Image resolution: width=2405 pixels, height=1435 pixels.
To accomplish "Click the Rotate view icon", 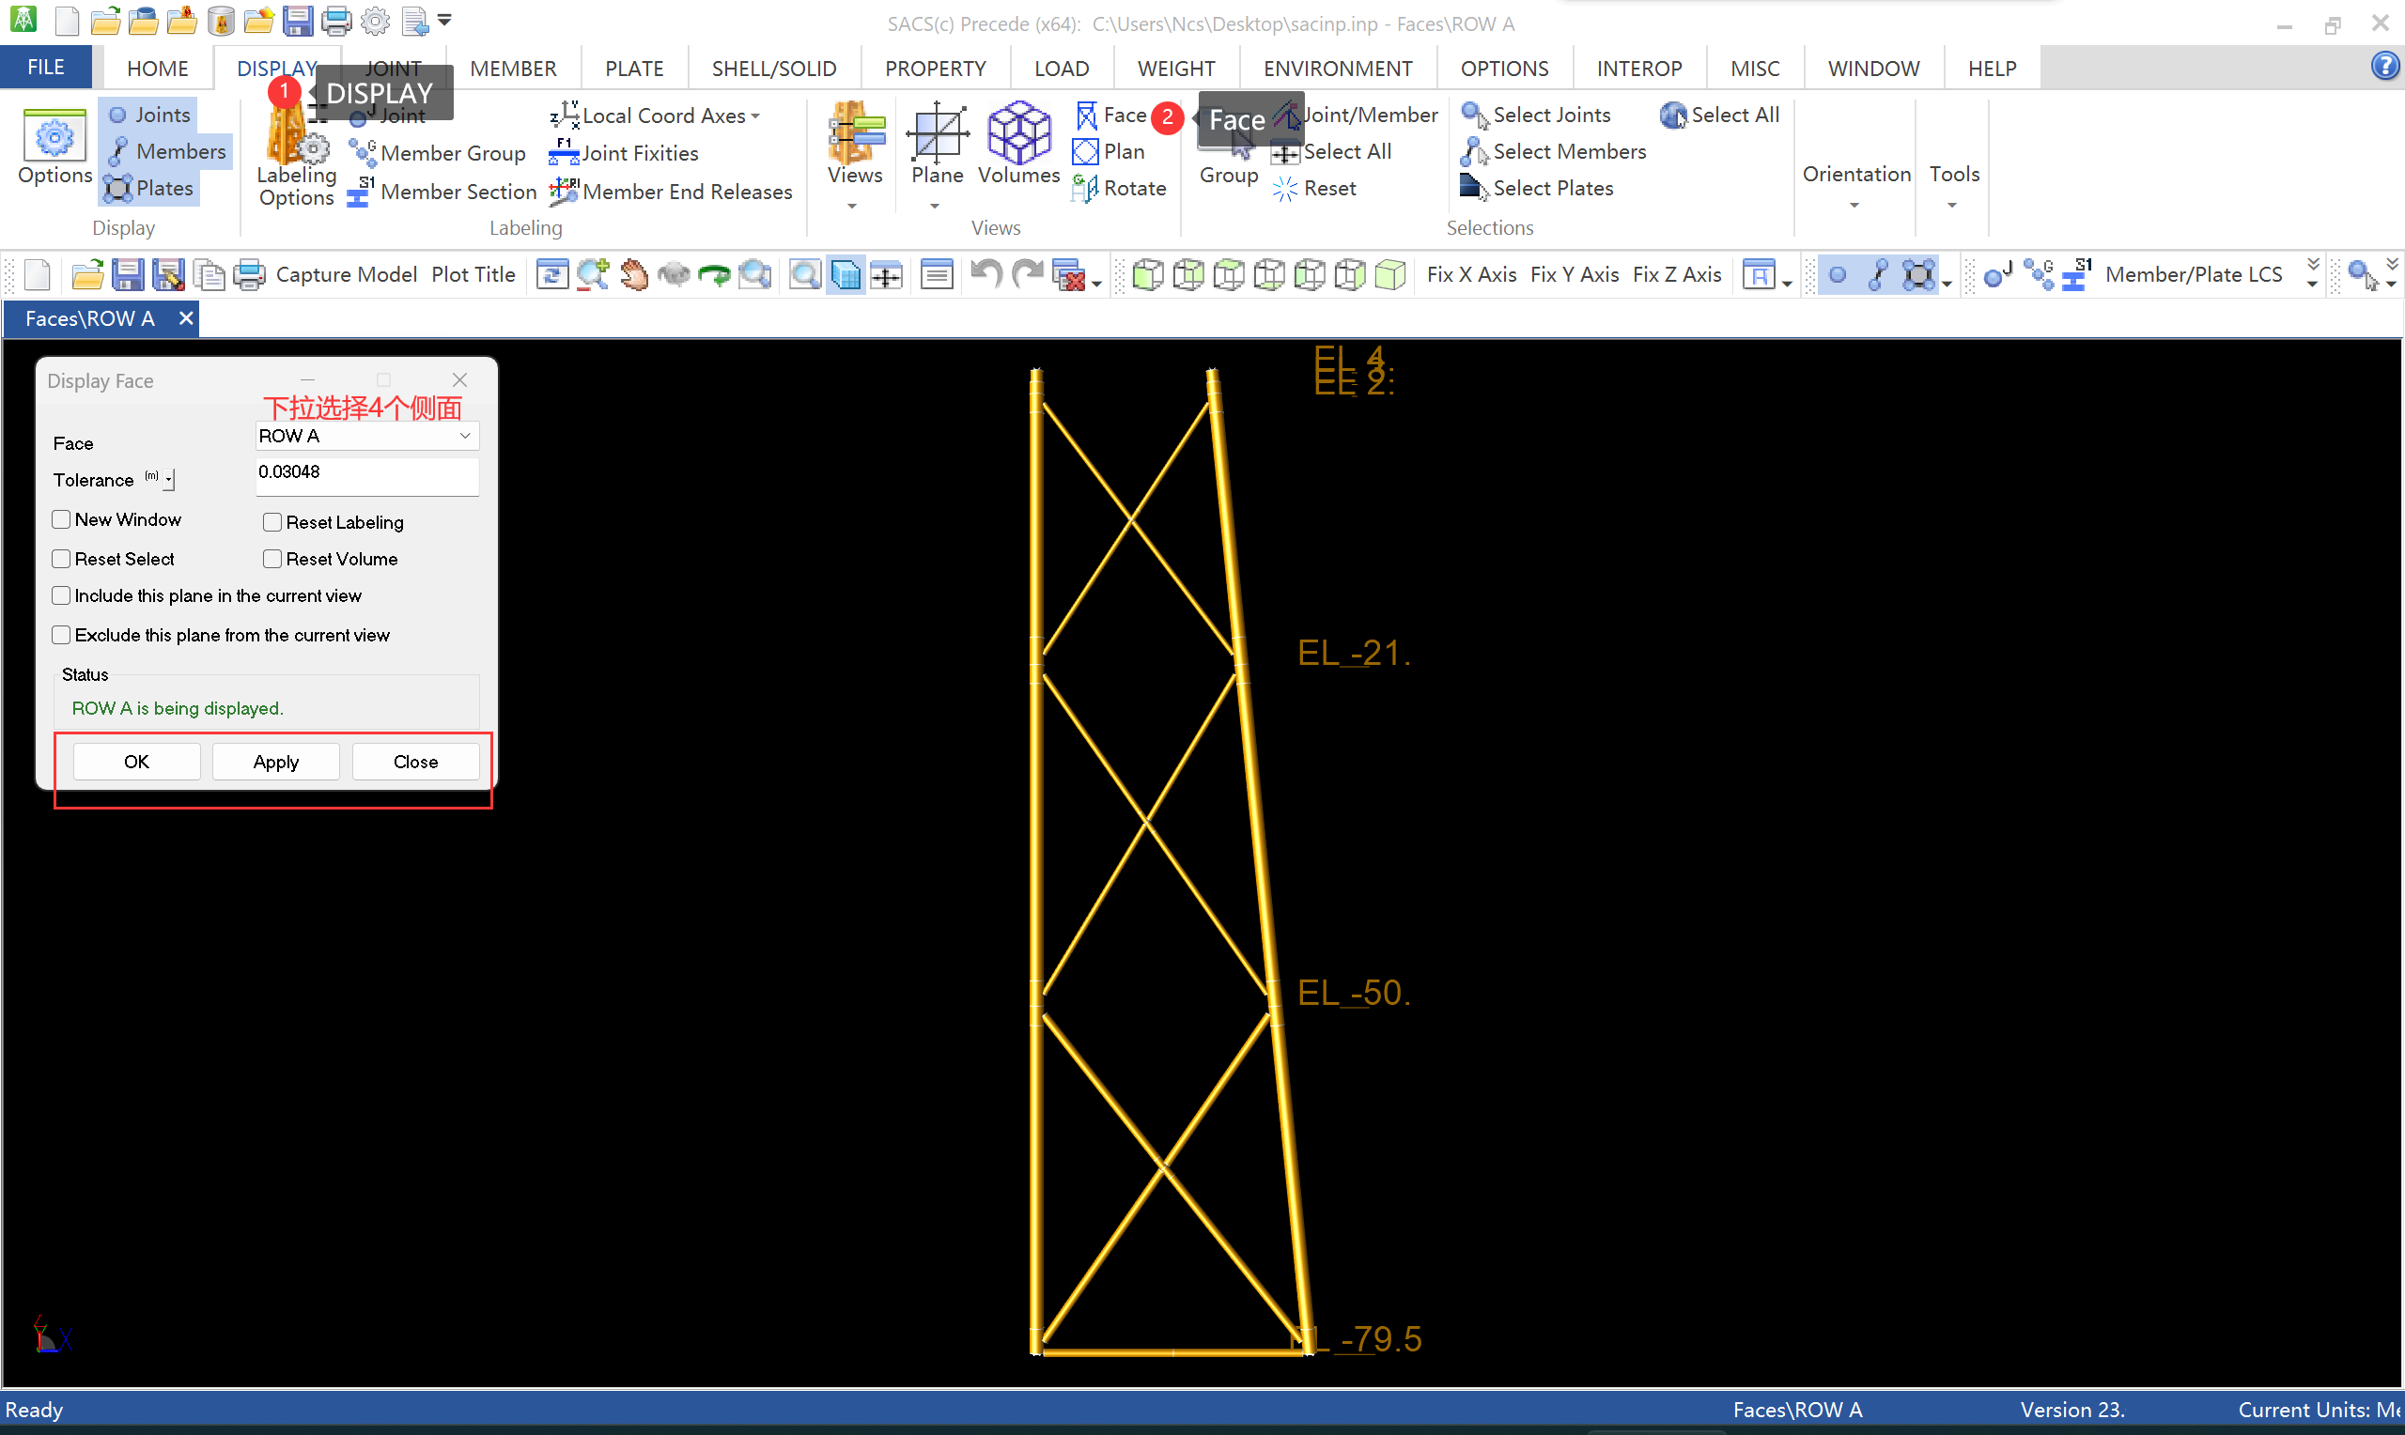I will 1120,189.
